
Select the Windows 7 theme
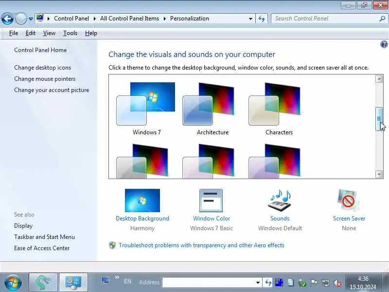[x=146, y=109]
